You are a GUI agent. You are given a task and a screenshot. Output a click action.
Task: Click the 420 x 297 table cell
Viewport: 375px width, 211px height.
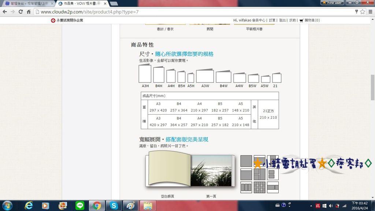click(158, 125)
